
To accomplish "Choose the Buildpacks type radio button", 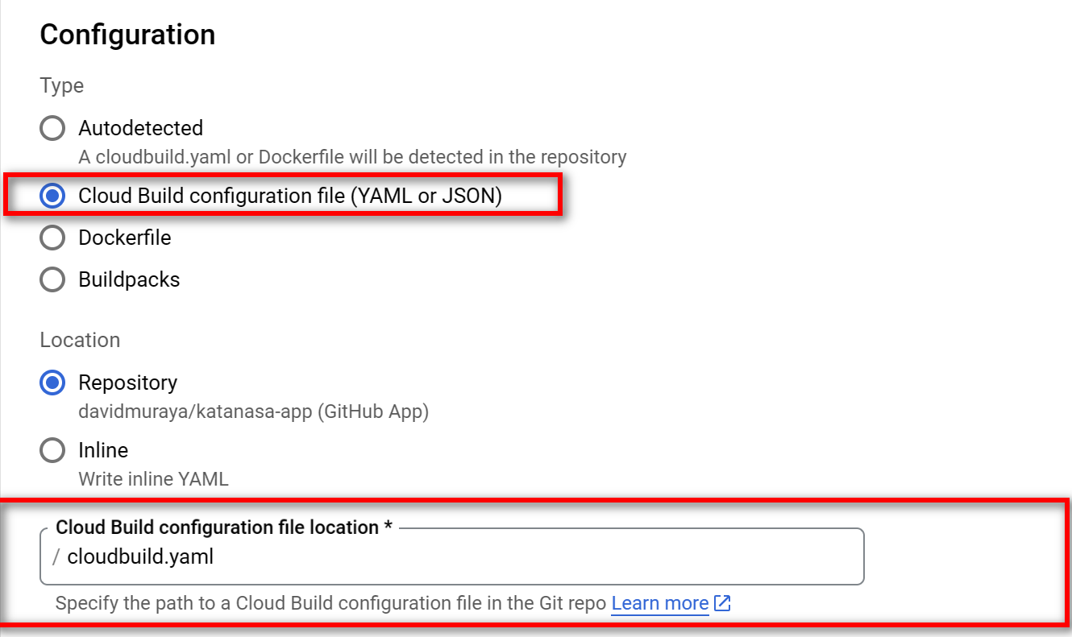I will (x=52, y=279).
